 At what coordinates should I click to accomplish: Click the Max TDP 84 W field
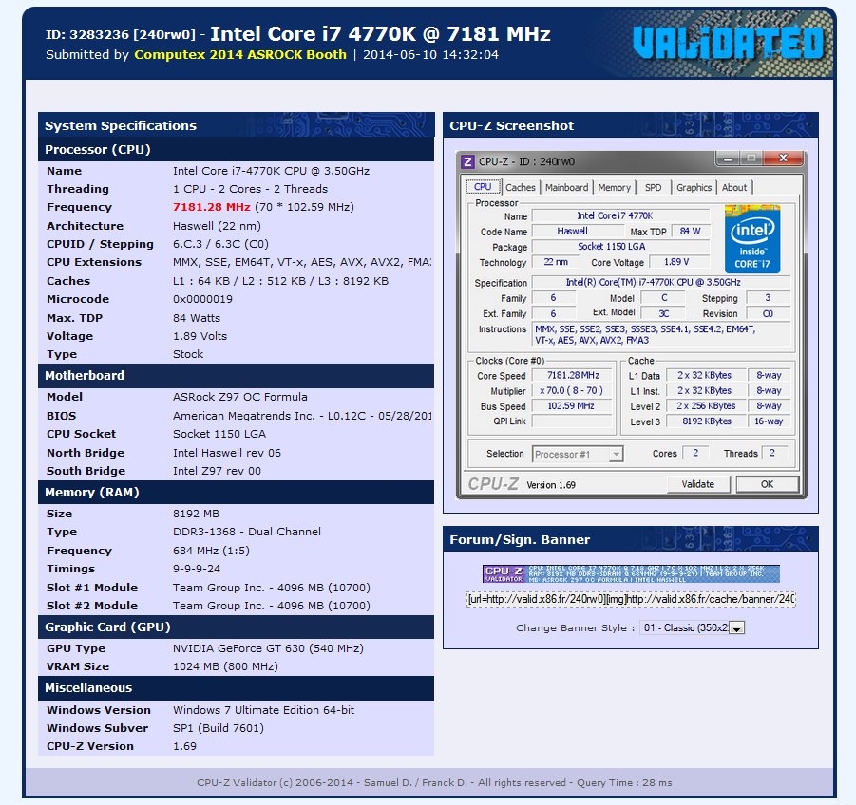click(x=691, y=232)
